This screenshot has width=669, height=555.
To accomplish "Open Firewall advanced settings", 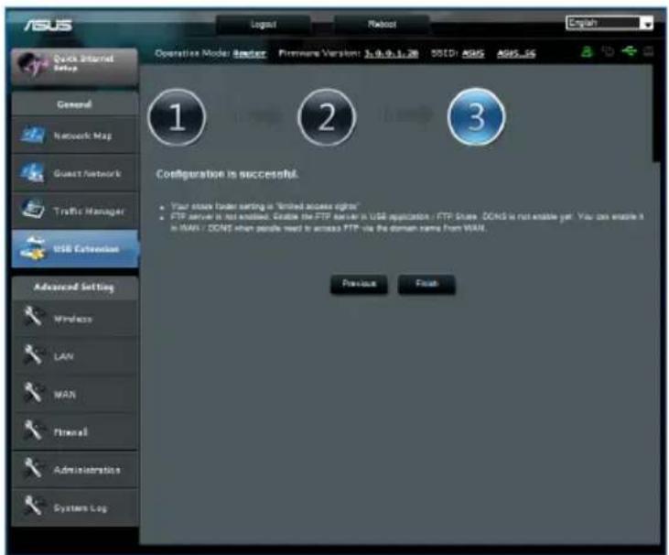I will pos(75,431).
